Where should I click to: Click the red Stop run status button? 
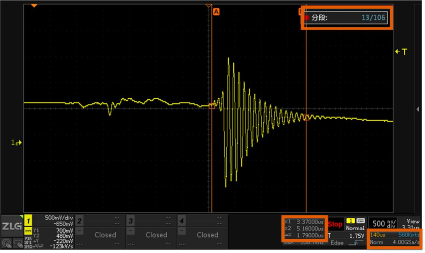(335, 224)
